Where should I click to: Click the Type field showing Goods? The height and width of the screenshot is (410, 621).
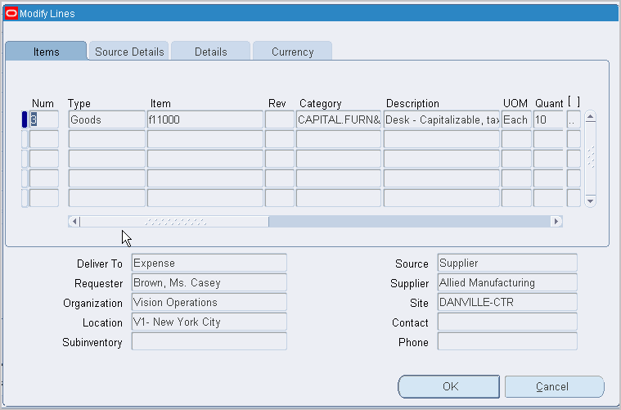(107, 119)
